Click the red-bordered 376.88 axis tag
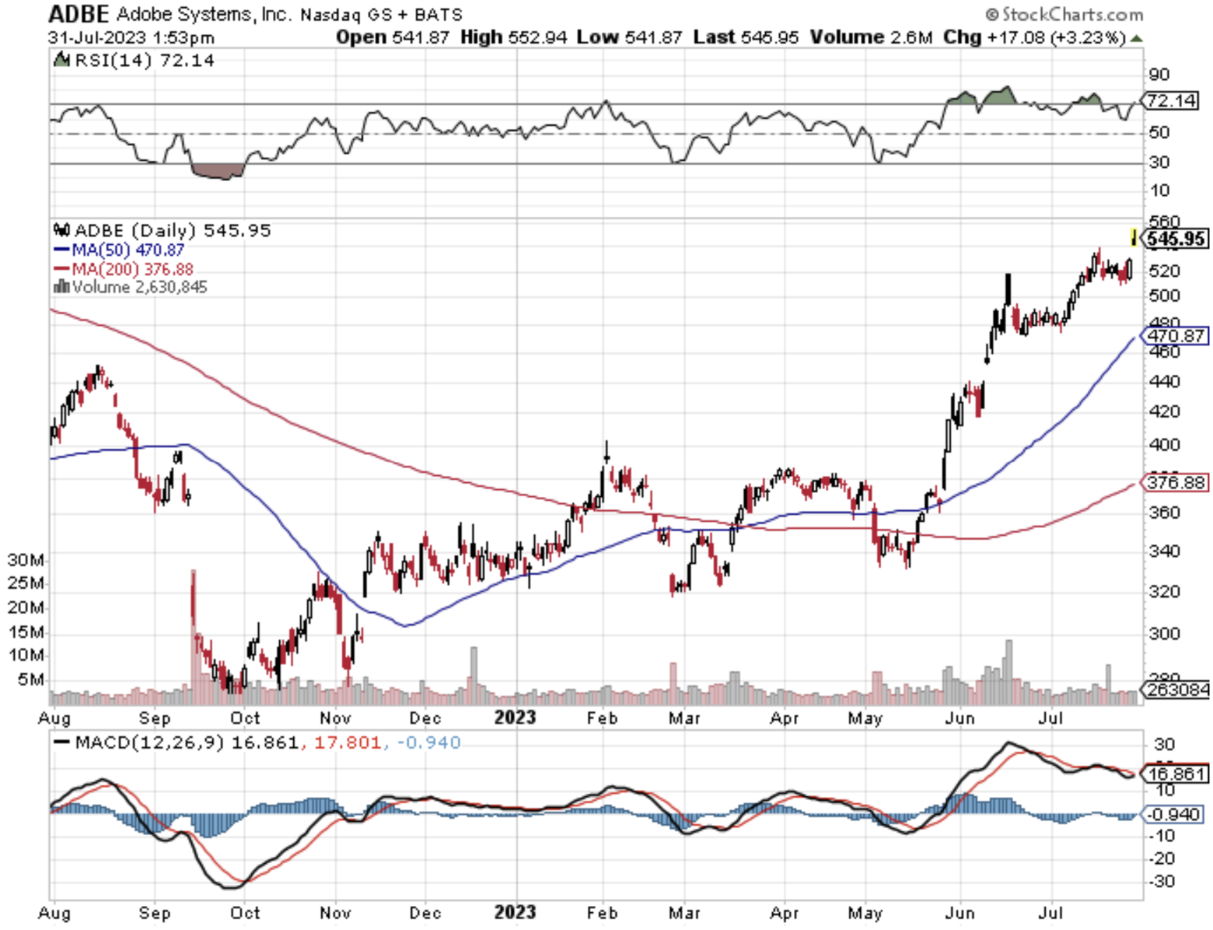Screen dimensions: 1213x930 (x=1176, y=482)
